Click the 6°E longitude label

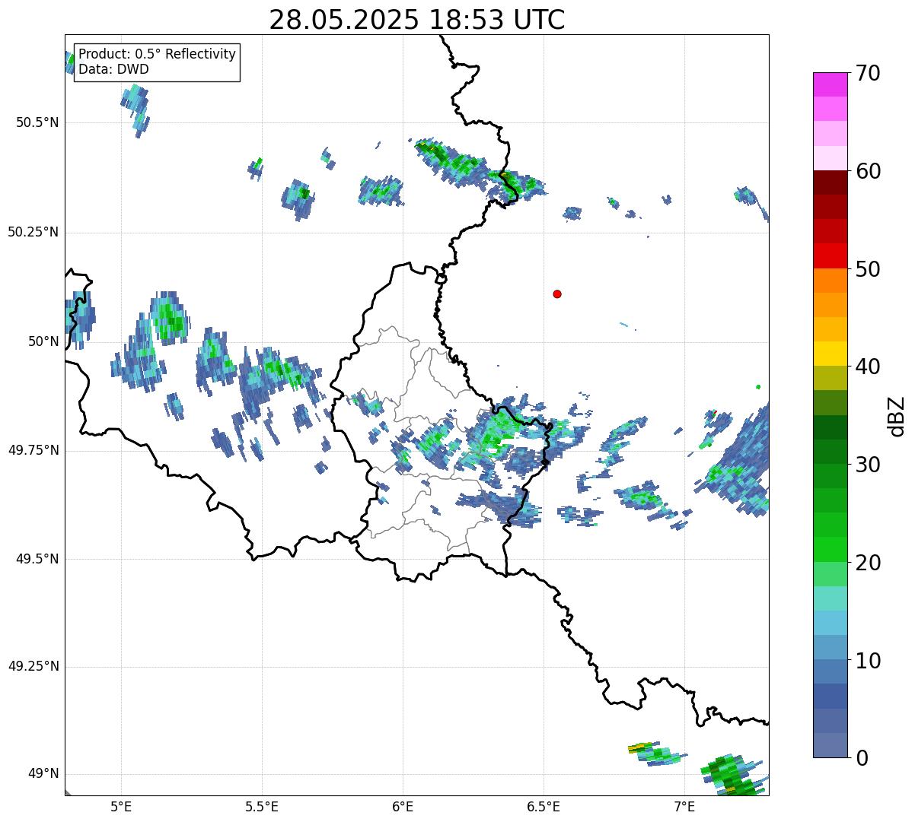pyautogui.click(x=403, y=806)
